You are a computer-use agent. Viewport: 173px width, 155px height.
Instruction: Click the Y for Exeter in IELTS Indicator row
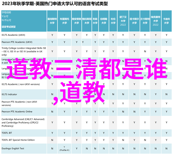tap(156, 94)
